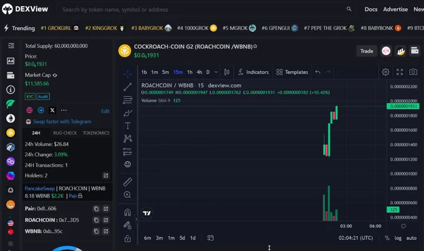Select the 15m interval

coord(178,72)
